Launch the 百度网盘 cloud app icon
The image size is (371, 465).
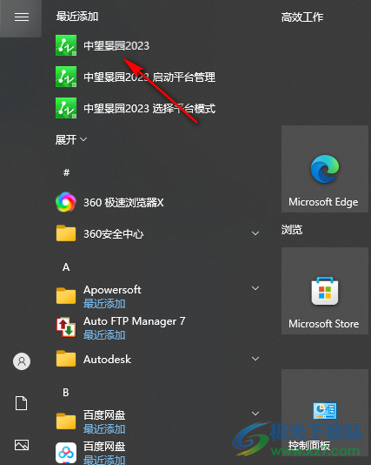click(66, 453)
